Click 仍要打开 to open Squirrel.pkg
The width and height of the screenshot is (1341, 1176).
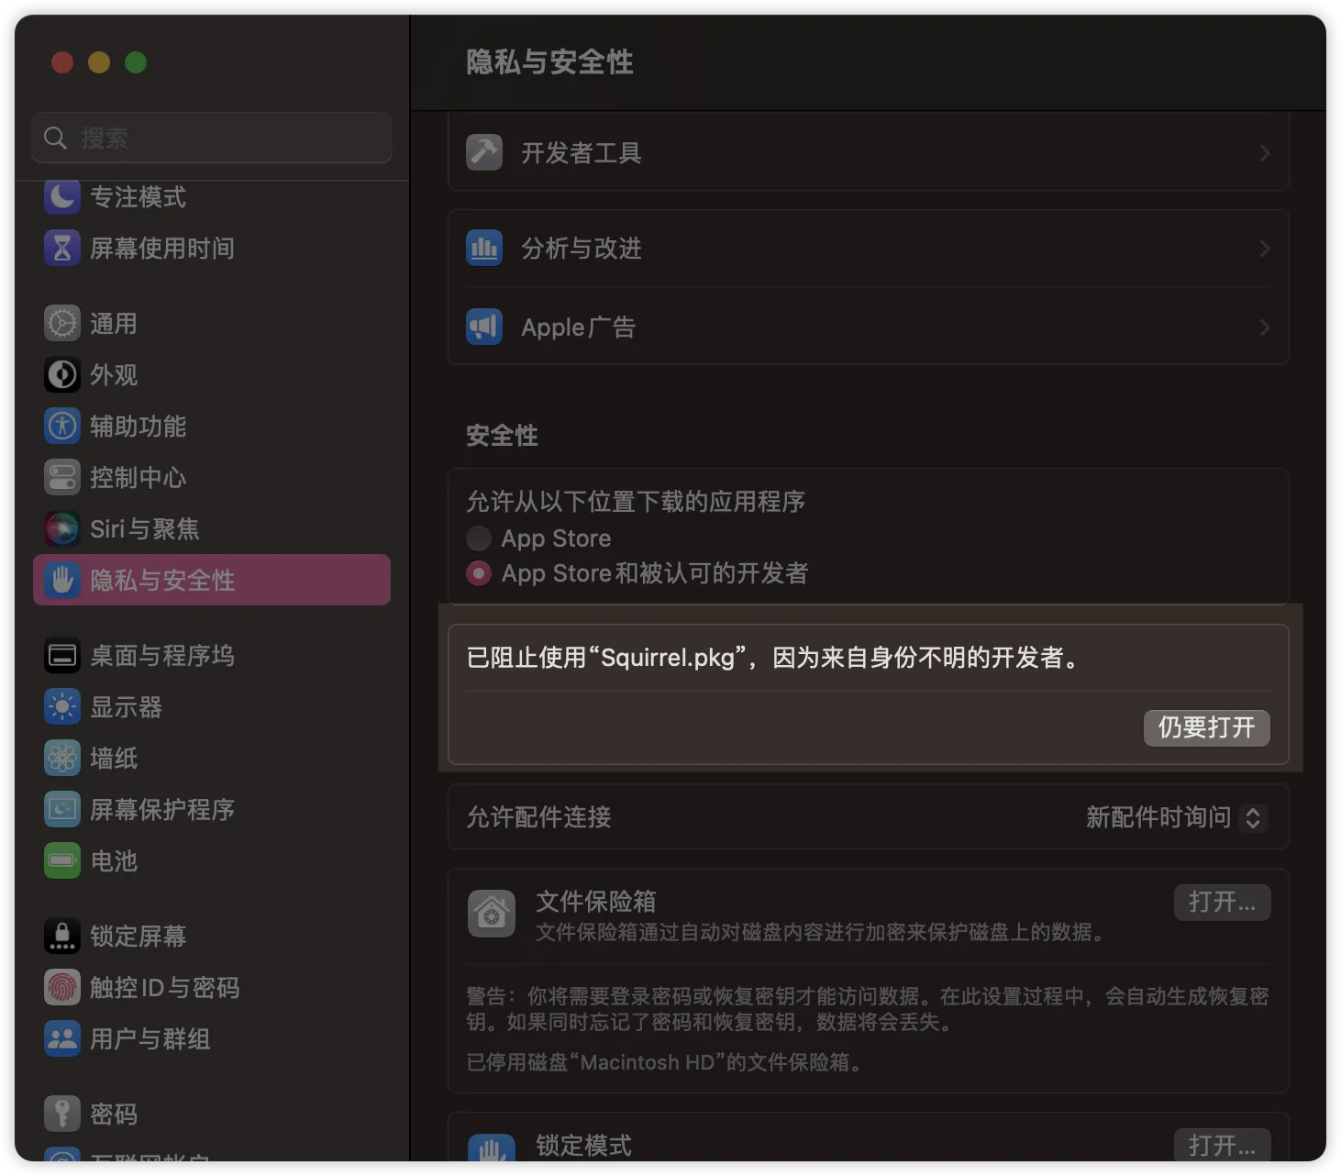[1207, 727]
